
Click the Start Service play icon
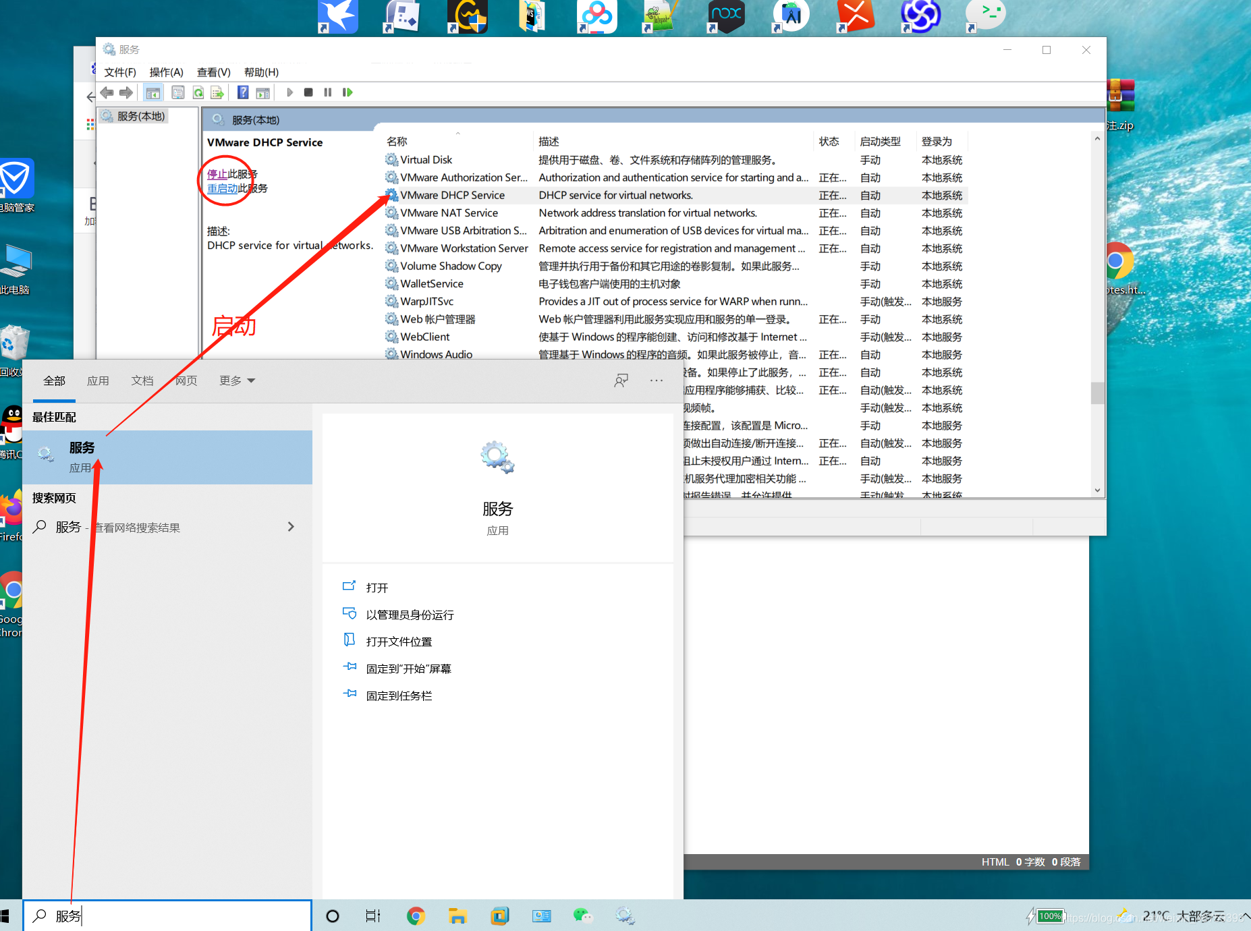(x=289, y=92)
